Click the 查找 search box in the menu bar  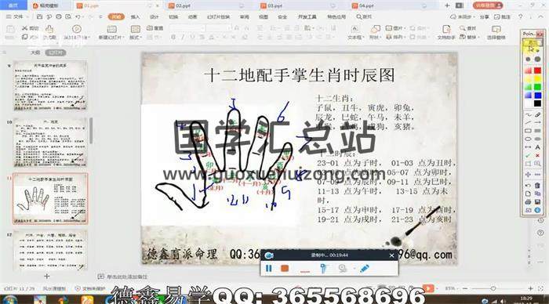(364, 16)
